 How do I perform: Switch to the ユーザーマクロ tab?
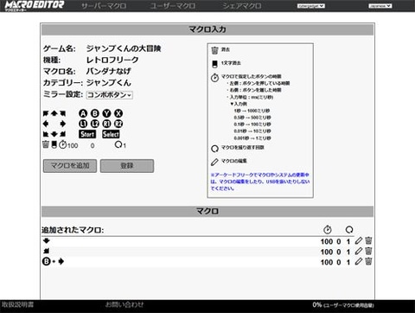[x=173, y=6]
